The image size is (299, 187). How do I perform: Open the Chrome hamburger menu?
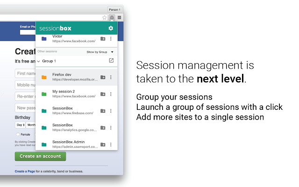pos(119,18)
